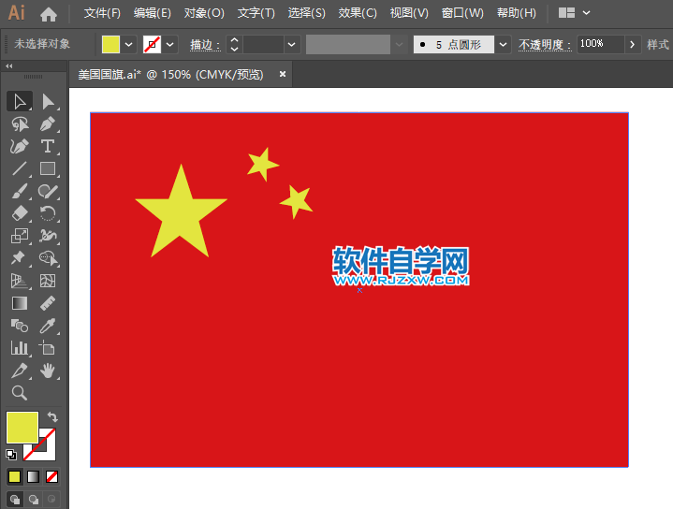Enable Draw Normal mode
The width and height of the screenshot is (673, 509).
pyautogui.click(x=15, y=500)
